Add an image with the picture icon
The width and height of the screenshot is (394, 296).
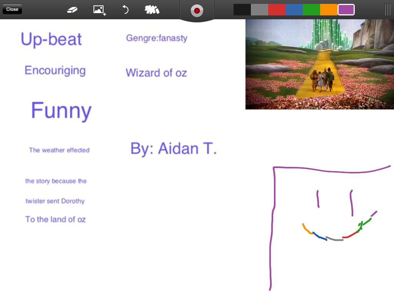click(x=100, y=10)
